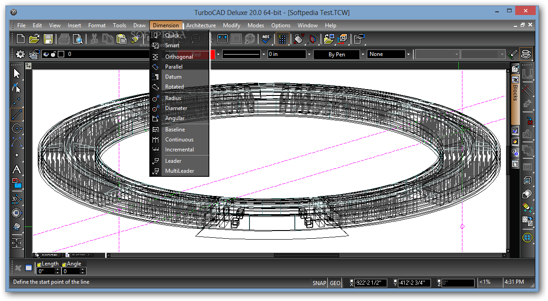The image size is (548, 301).
Task: Open the color dropdown arrow beside red swatch
Action: pos(218,54)
